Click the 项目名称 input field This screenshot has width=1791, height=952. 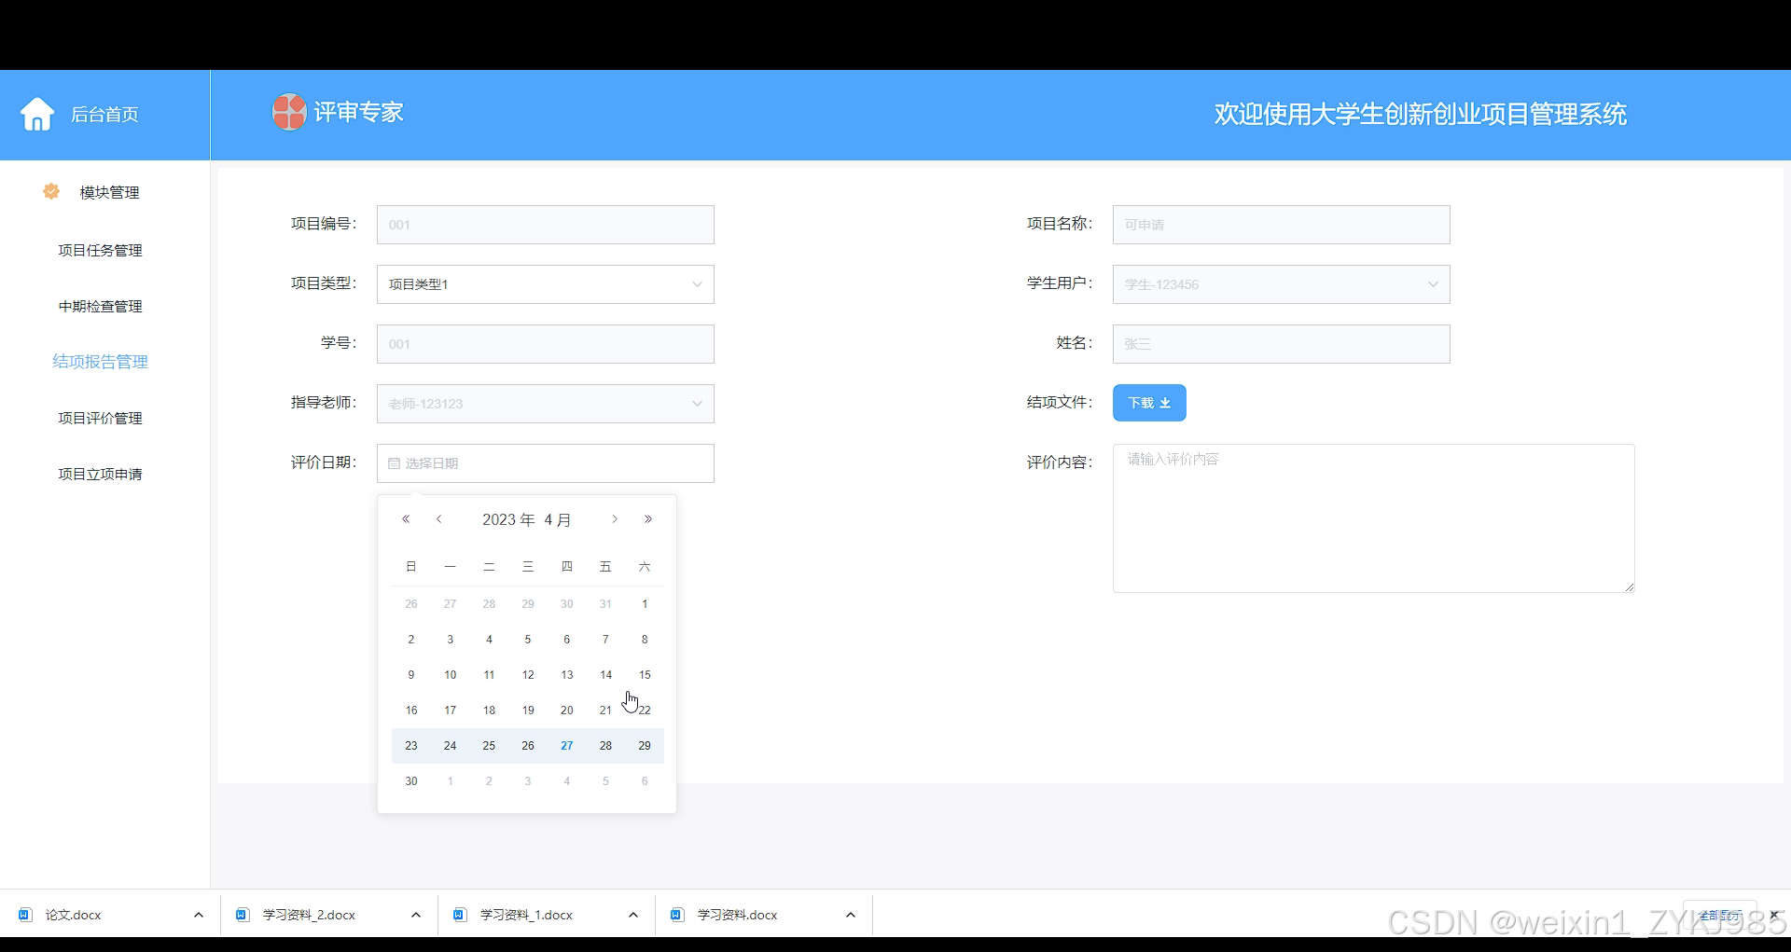tap(1282, 225)
